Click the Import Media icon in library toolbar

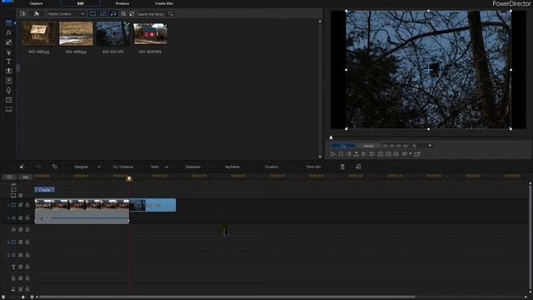pos(22,14)
